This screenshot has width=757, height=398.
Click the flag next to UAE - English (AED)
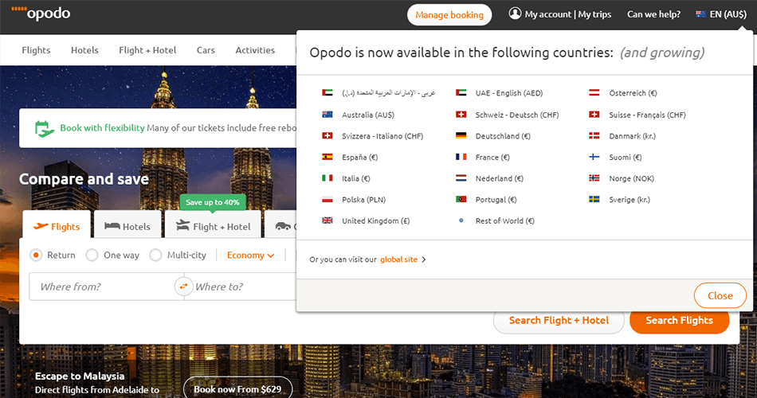[x=461, y=92]
